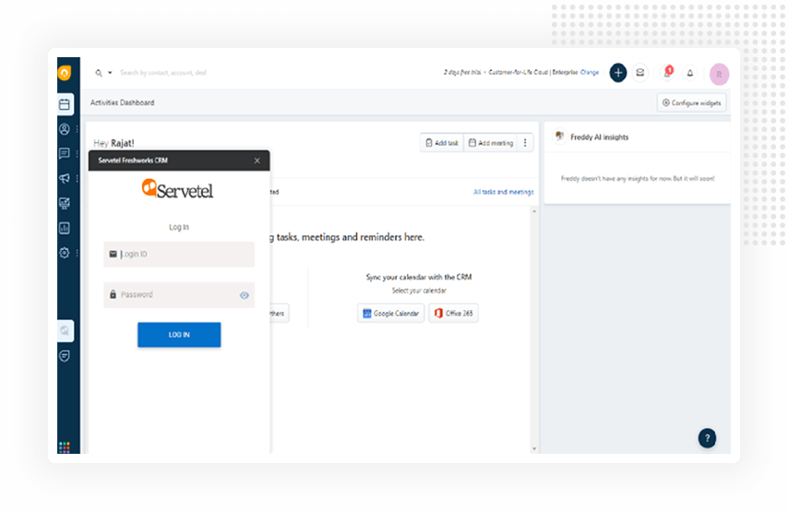
Task: Open the Activities calendar sidebar icon
Action: [65, 104]
